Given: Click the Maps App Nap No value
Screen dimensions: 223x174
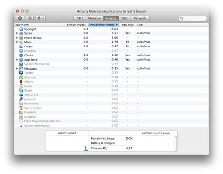Looking at the screenshot, I should (127, 42).
